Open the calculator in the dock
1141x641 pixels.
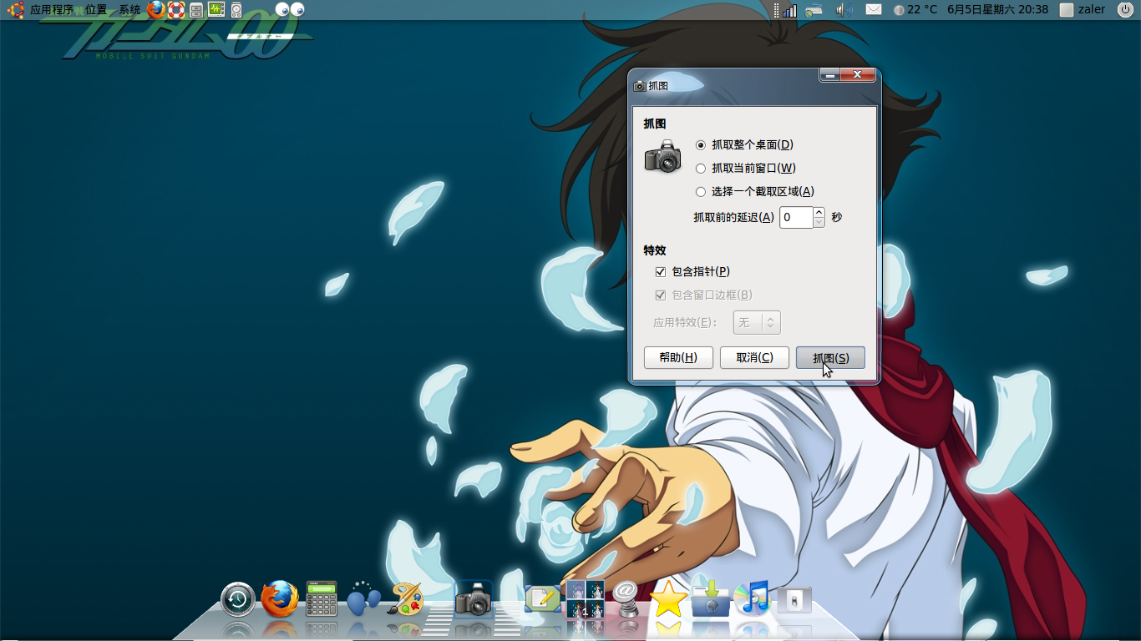[x=322, y=598]
